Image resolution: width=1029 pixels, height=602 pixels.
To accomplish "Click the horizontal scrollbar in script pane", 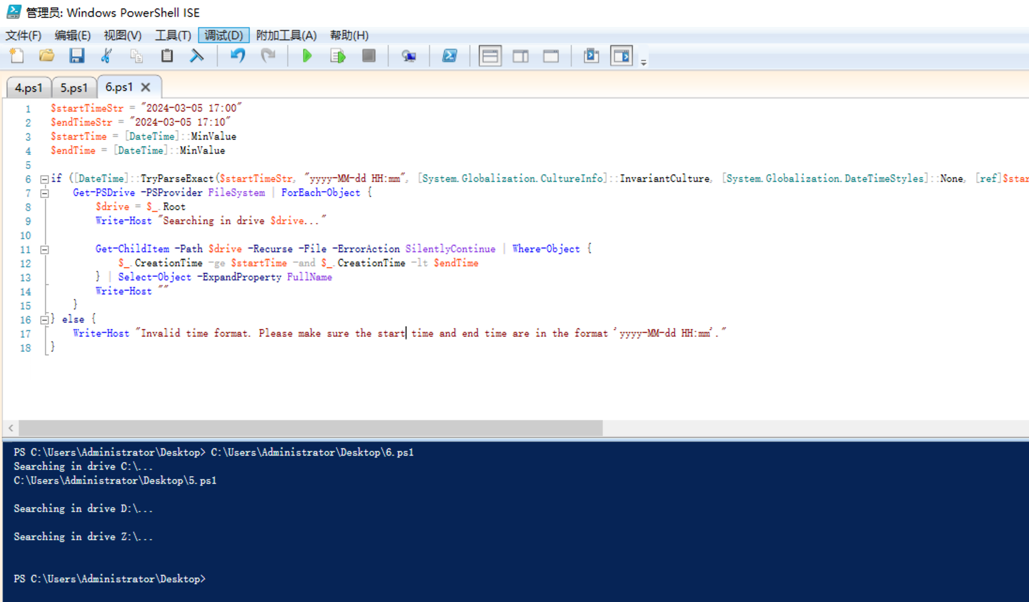I will pos(310,428).
